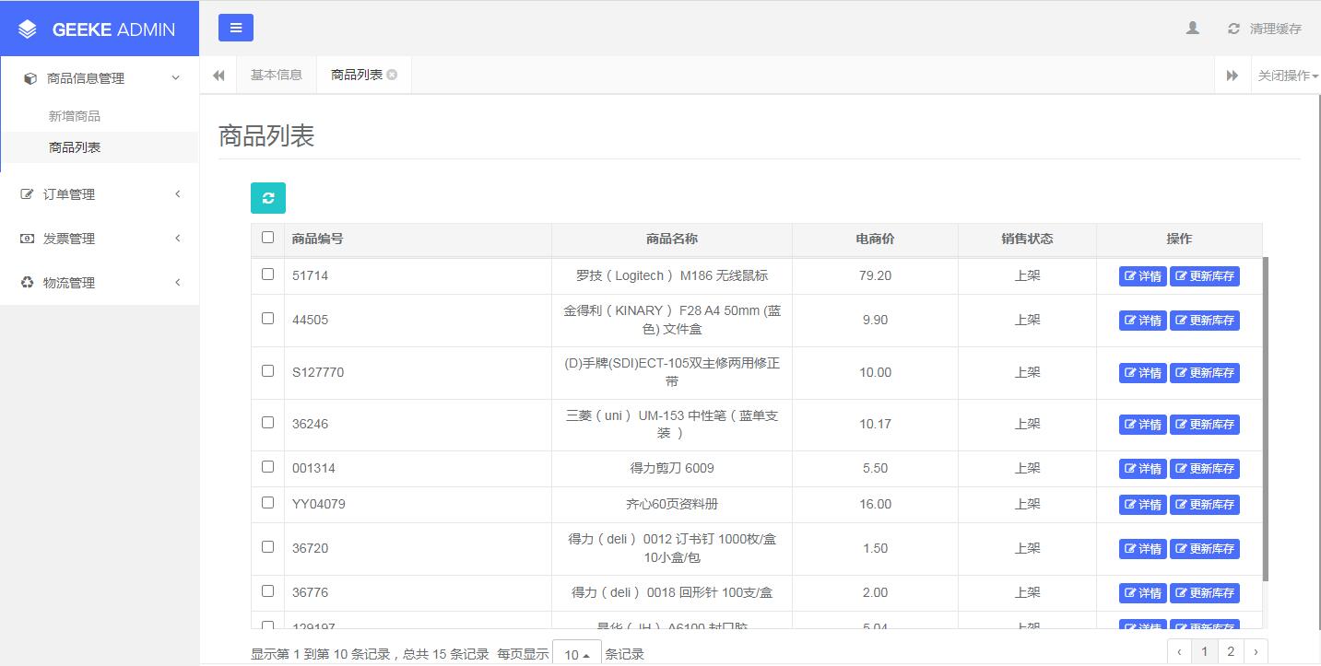Click the tab scroll left double-arrow

tap(218, 76)
